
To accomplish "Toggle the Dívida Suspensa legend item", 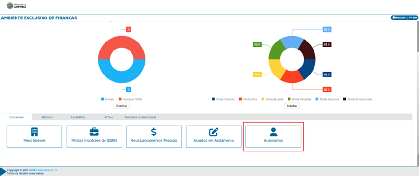I will tap(327, 99).
